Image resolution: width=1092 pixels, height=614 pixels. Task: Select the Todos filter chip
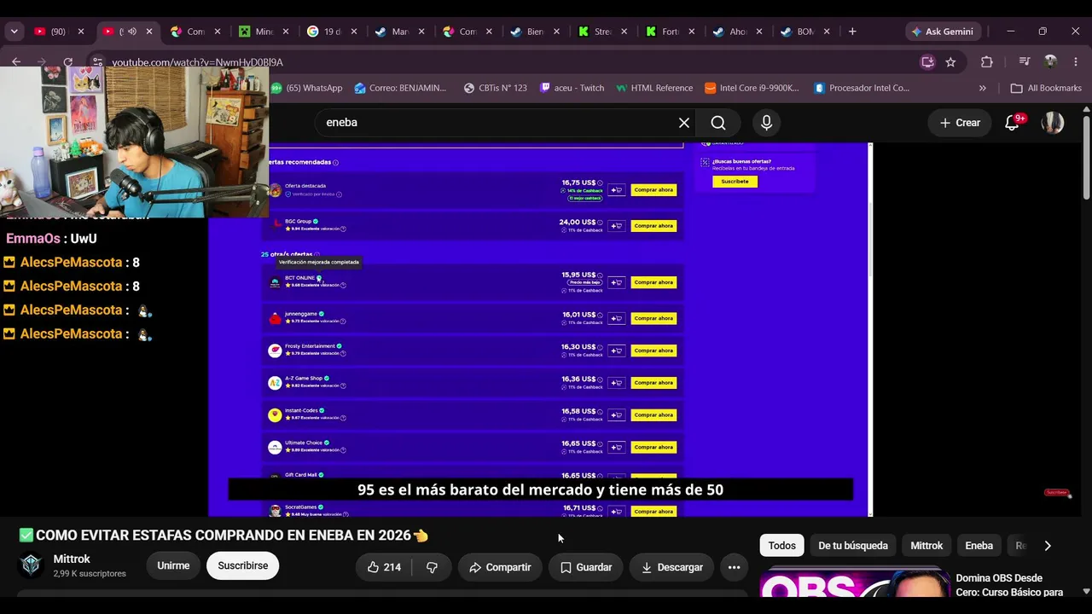(x=781, y=546)
